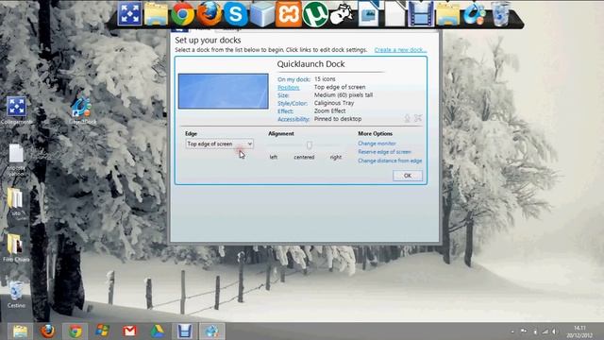Click Change distance from edge link
The width and height of the screenshot is (604, 340).
(x=390, y=161)
